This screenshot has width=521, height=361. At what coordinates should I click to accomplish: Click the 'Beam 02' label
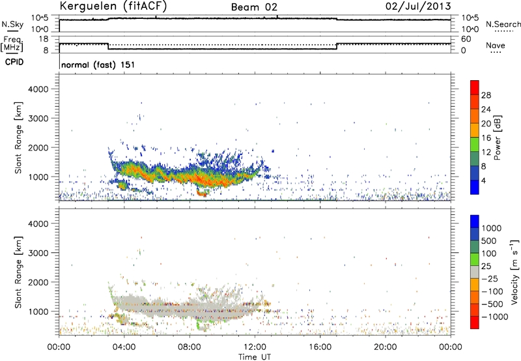pos(254,7)
